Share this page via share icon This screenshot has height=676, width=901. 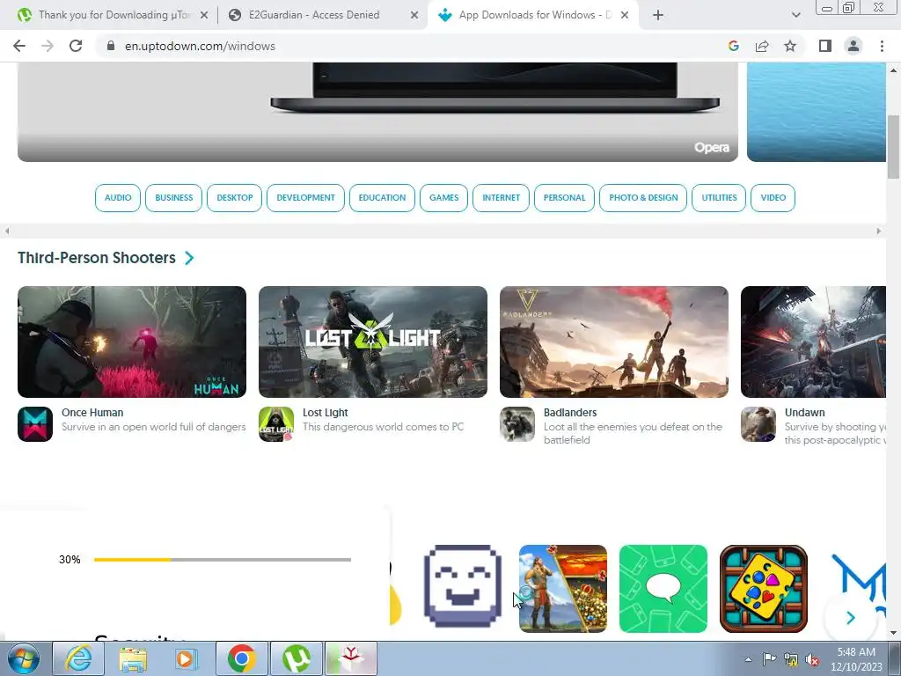pos(762,46)
